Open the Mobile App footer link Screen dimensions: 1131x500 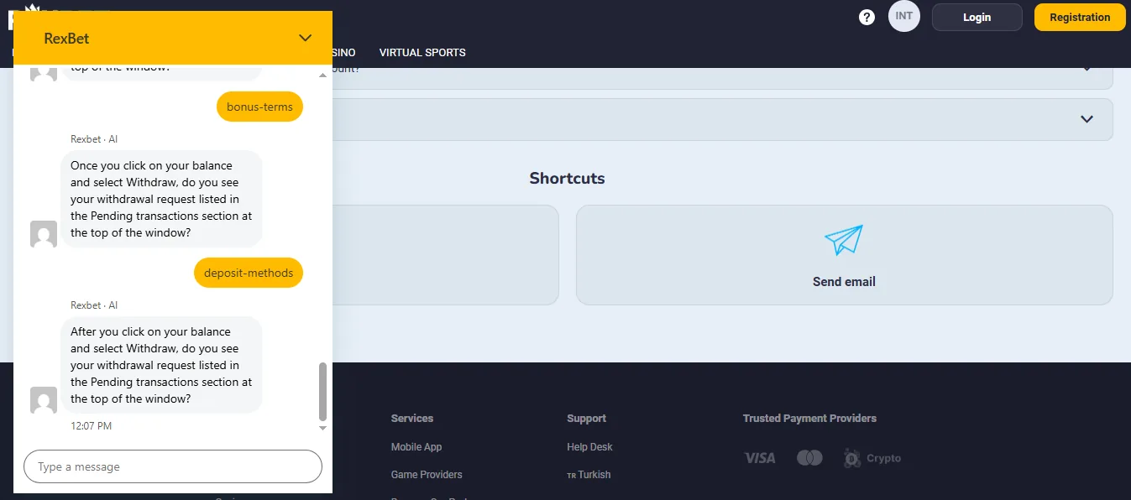[416, 447]
